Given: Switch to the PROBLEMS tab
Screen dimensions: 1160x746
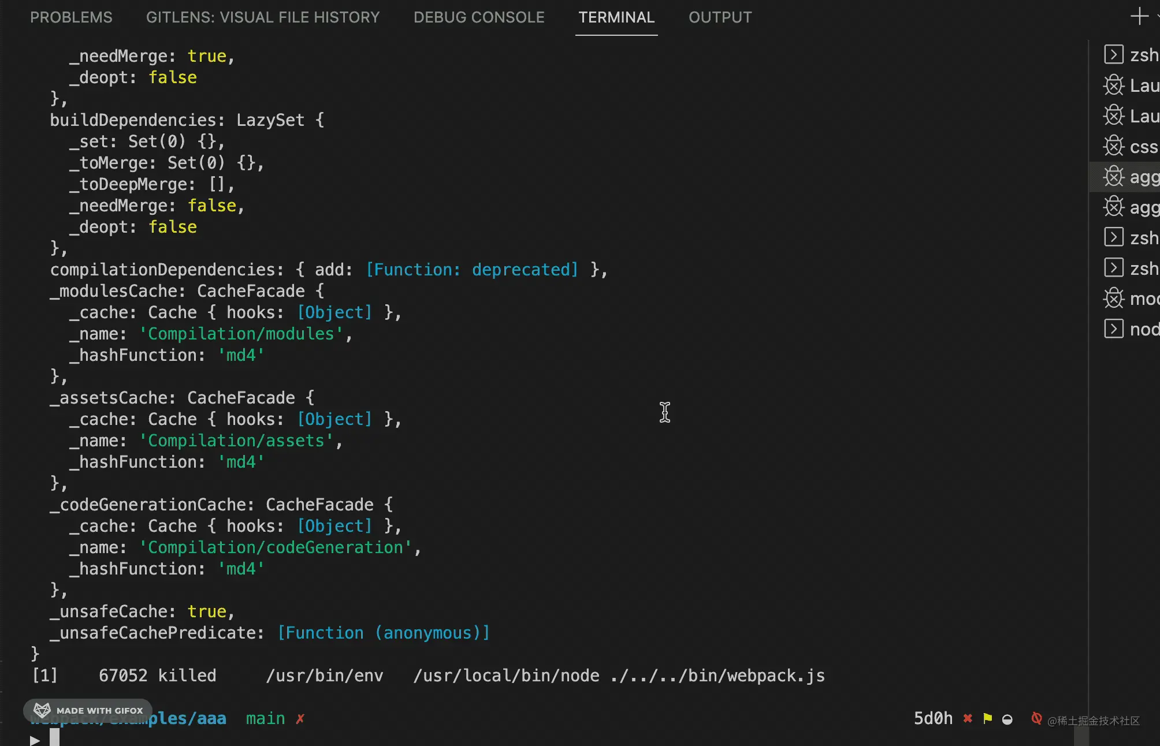Looking at the screenshot, I should pyautogui.click(x=71, y=17).
